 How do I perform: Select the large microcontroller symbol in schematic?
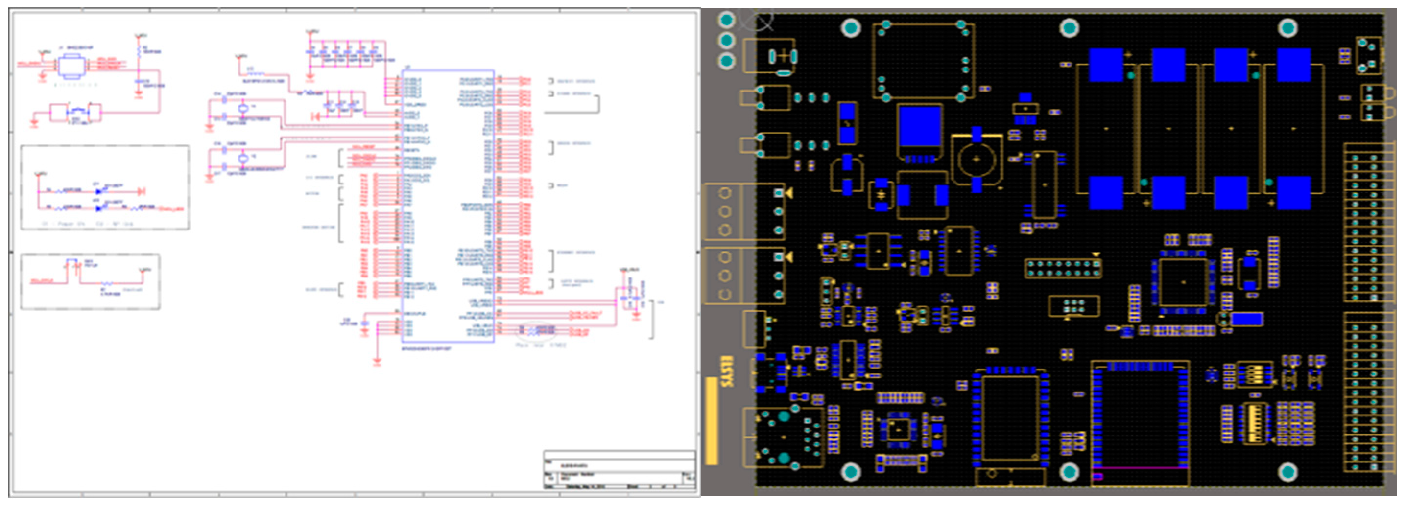[x=448, y=206]
